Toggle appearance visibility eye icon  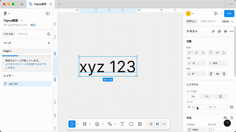point(225,118)
